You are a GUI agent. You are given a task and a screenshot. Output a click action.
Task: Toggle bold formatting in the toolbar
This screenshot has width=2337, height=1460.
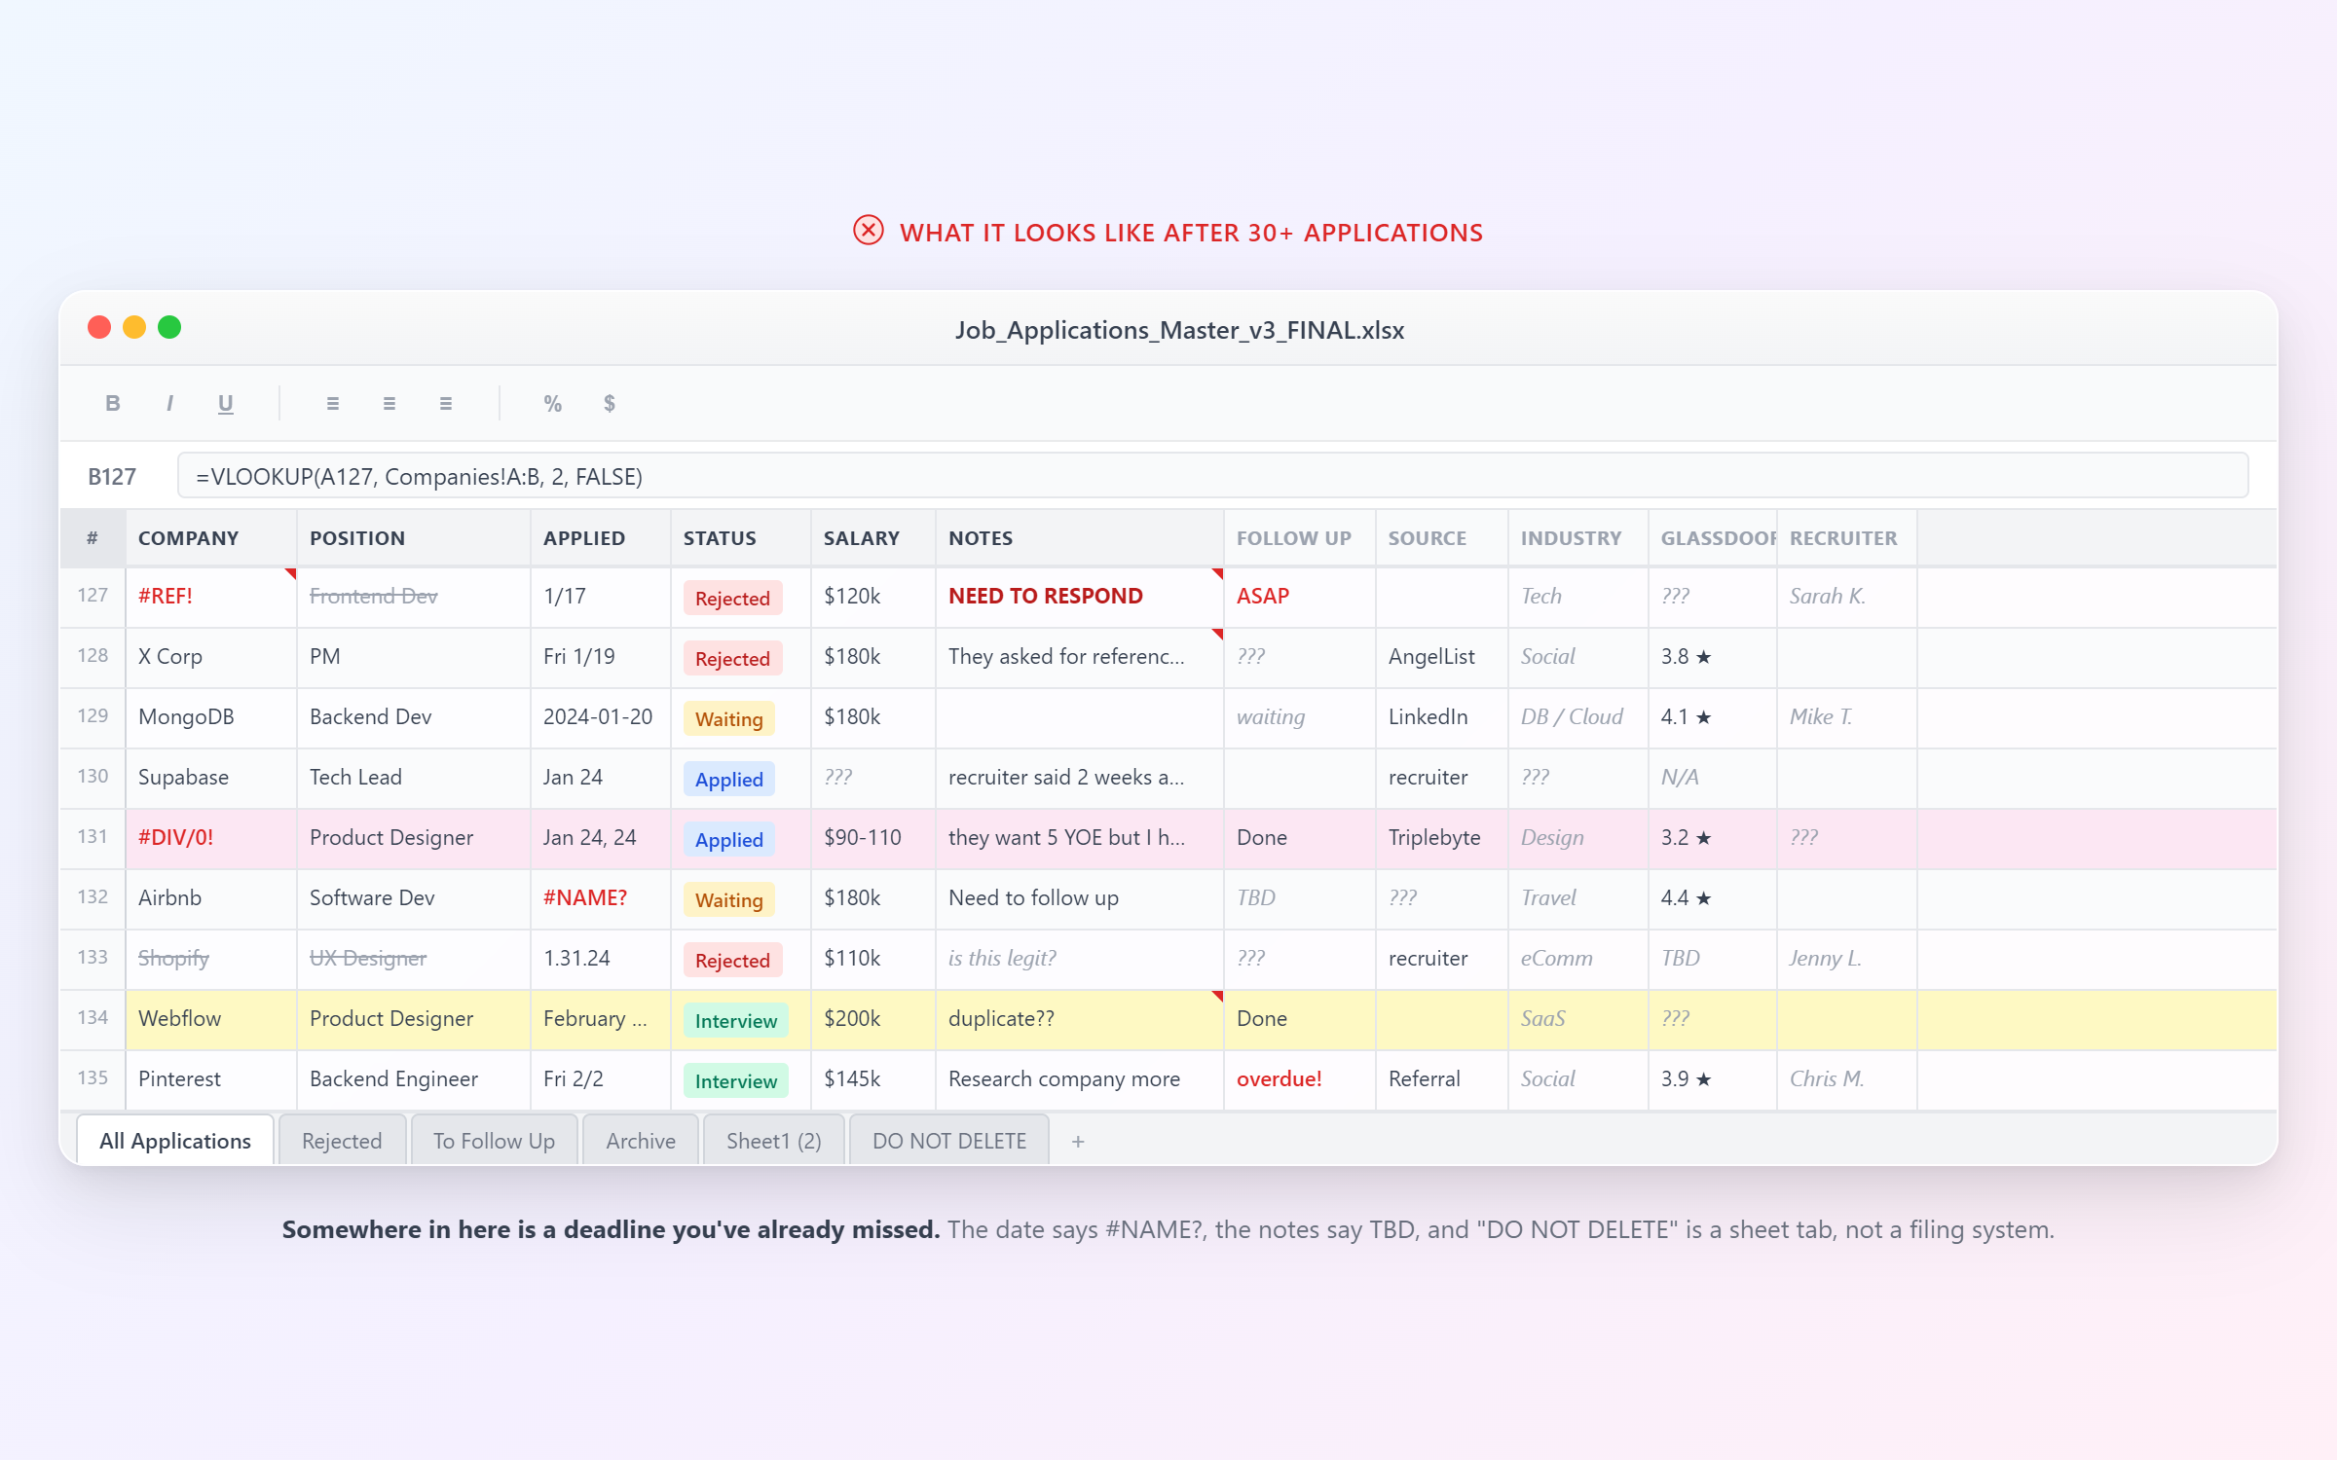pos(113,403)
